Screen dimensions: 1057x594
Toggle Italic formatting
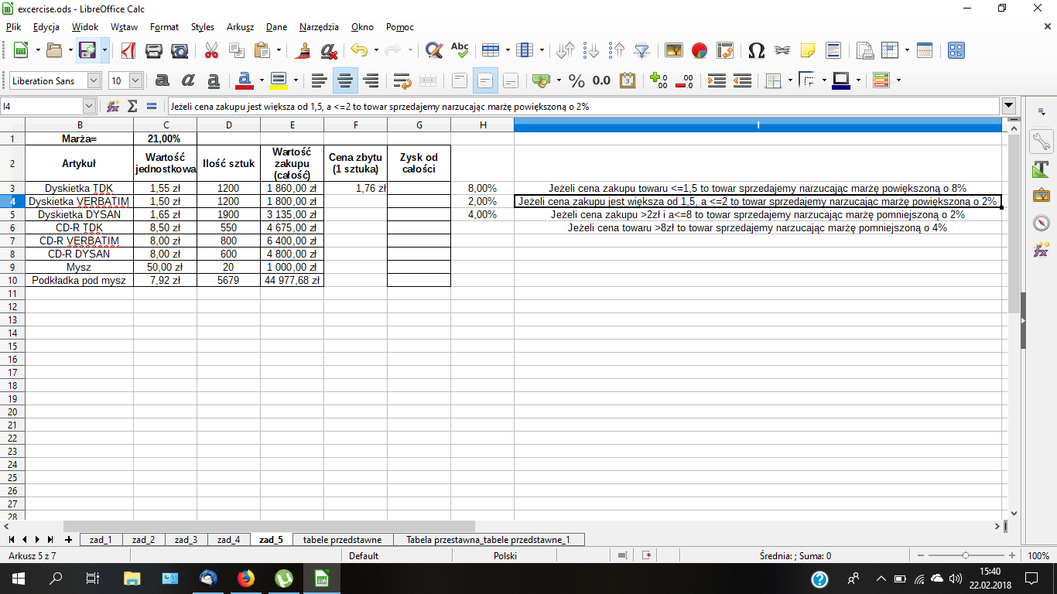pos(188,80)
